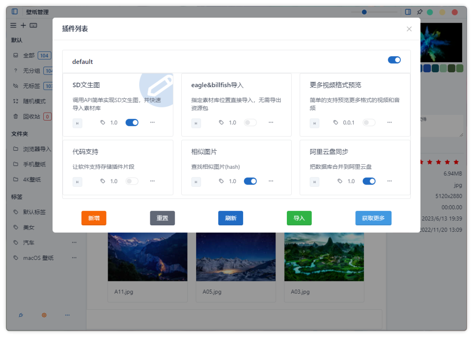
Task: Select 无分组 in the sidebar
Action: pos(32,71)
